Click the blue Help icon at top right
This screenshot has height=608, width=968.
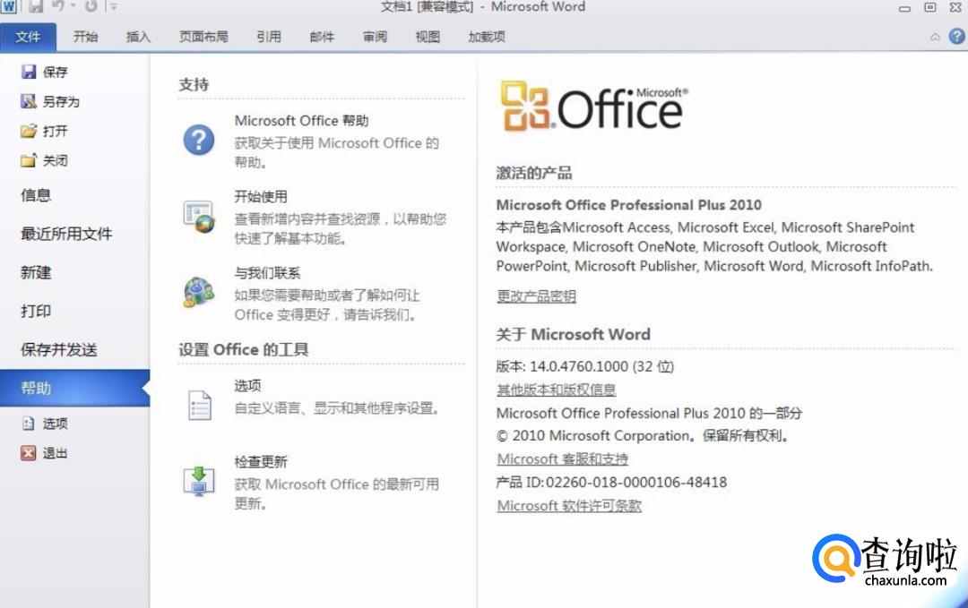point(956,37)
